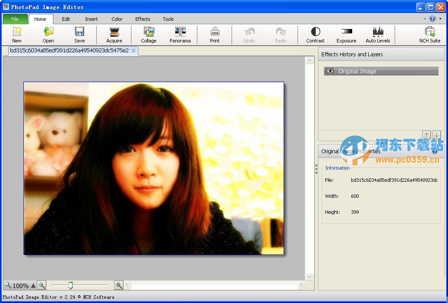Viewport: 448px width, 303px height.
Task: Toggle visibility of the Original Image layer
Action: click(330, 71)
